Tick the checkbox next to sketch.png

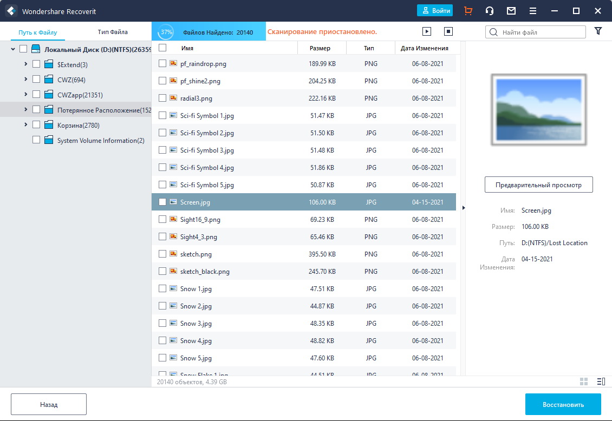(162, 254)
